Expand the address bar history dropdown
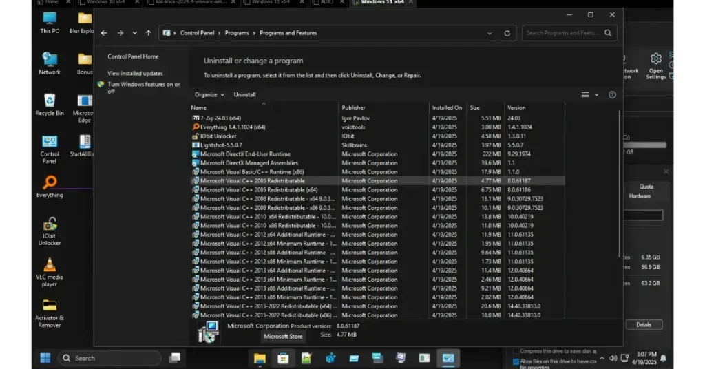 click(x=490, y=33)
